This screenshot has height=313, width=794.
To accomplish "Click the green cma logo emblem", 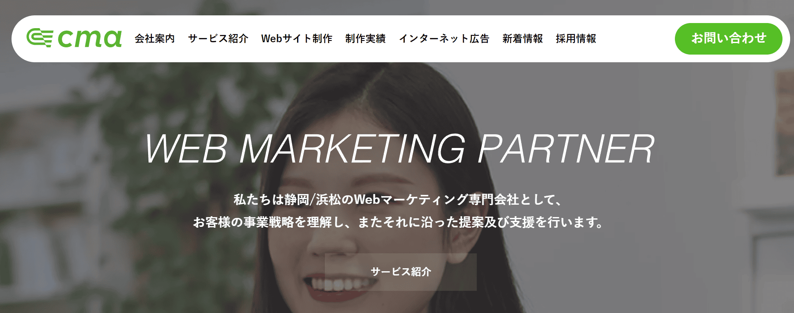I will (x=40, y=38).
